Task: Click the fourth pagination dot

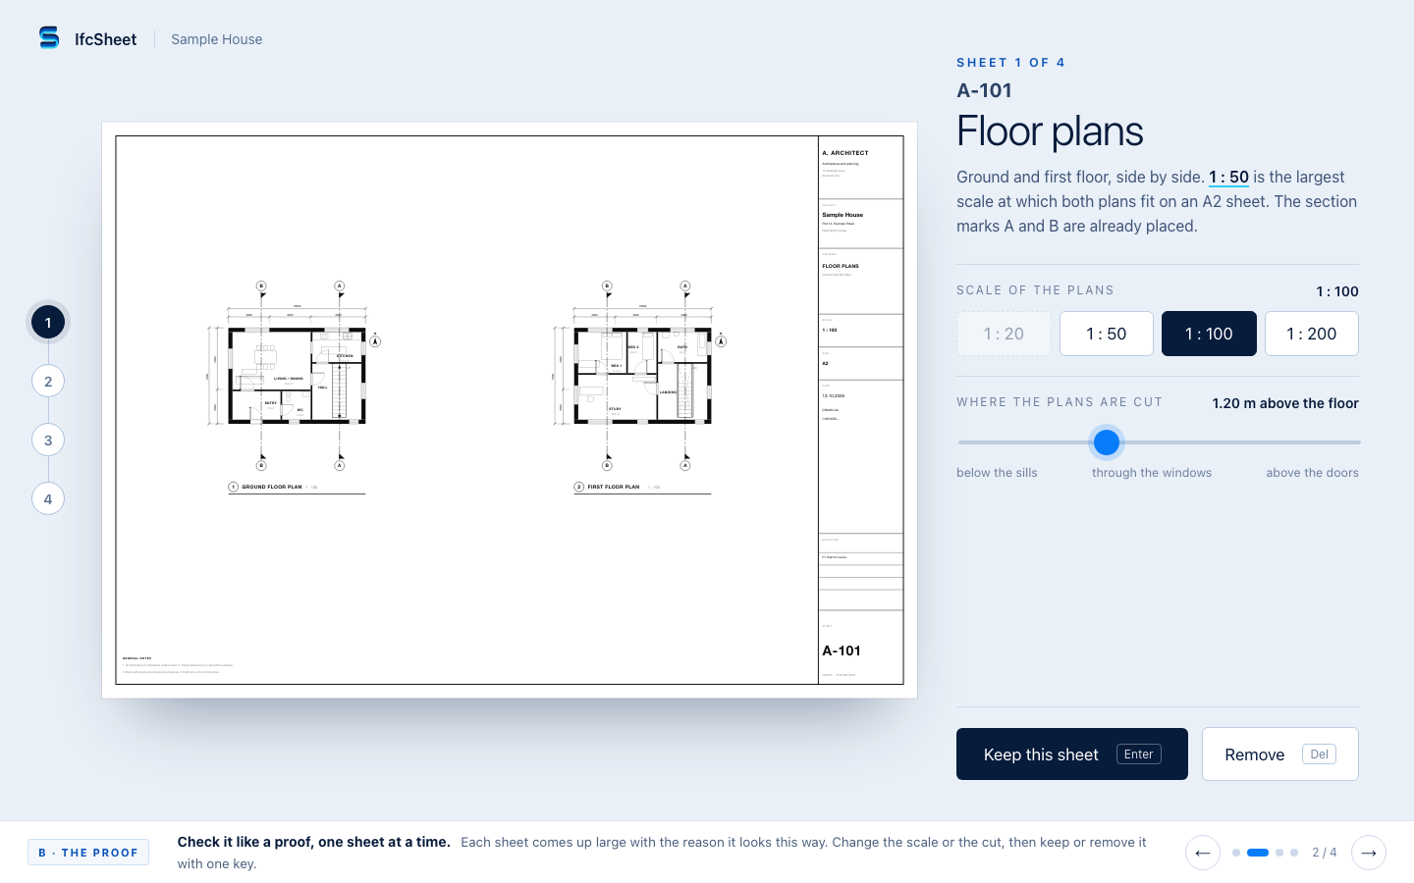Action: pos(1294,853)
